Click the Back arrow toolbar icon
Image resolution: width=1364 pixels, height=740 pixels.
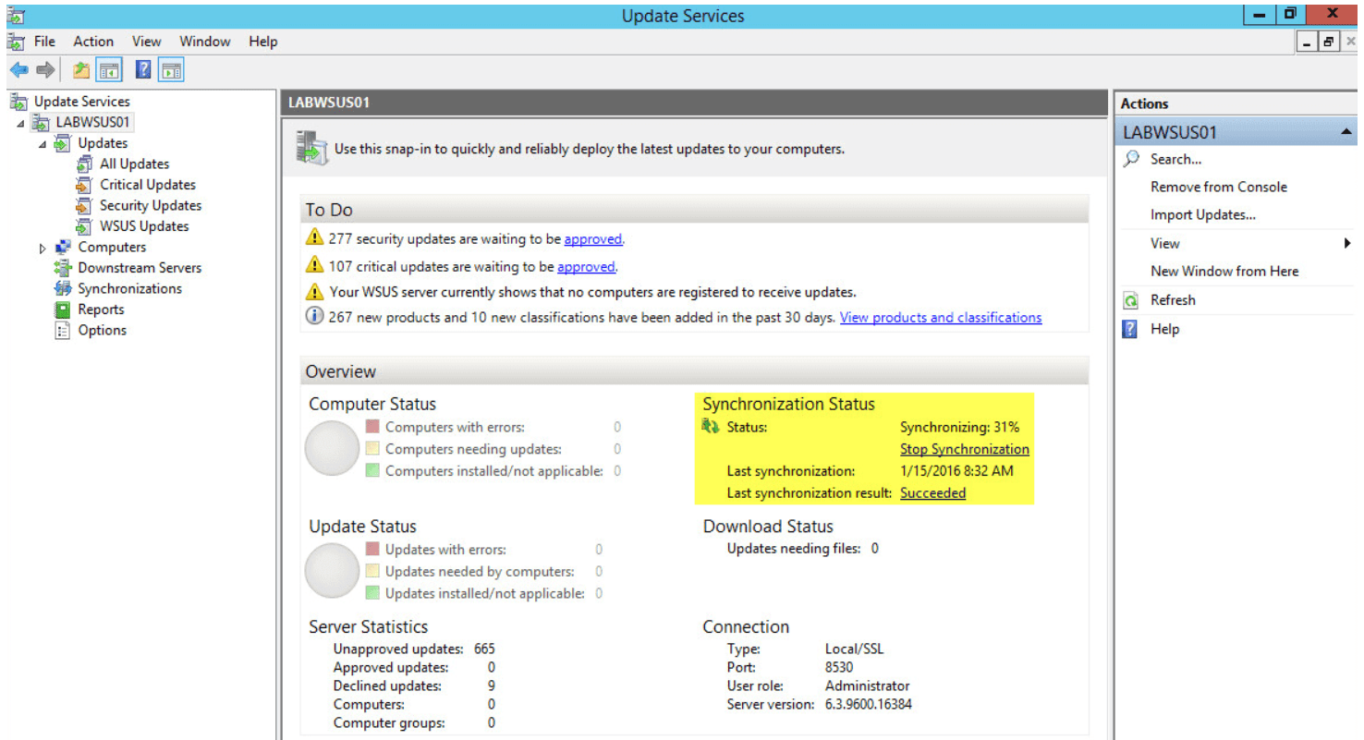(x=18, y=69)
